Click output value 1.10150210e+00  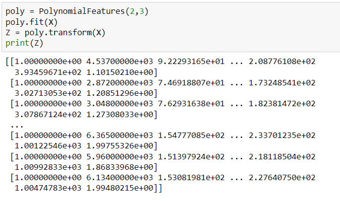pyautogui.click(x=120, y=72)
